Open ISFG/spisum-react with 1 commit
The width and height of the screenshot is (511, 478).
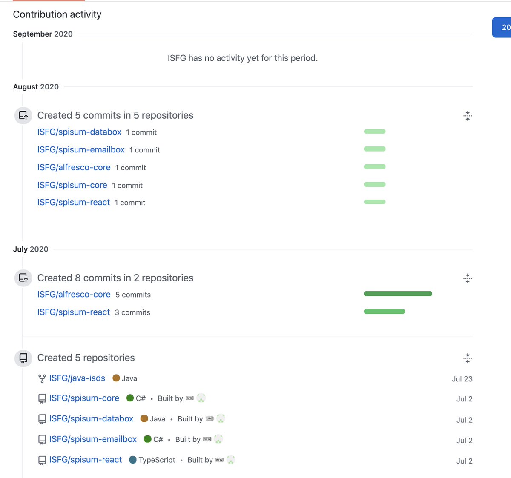(x=74, y=203)
